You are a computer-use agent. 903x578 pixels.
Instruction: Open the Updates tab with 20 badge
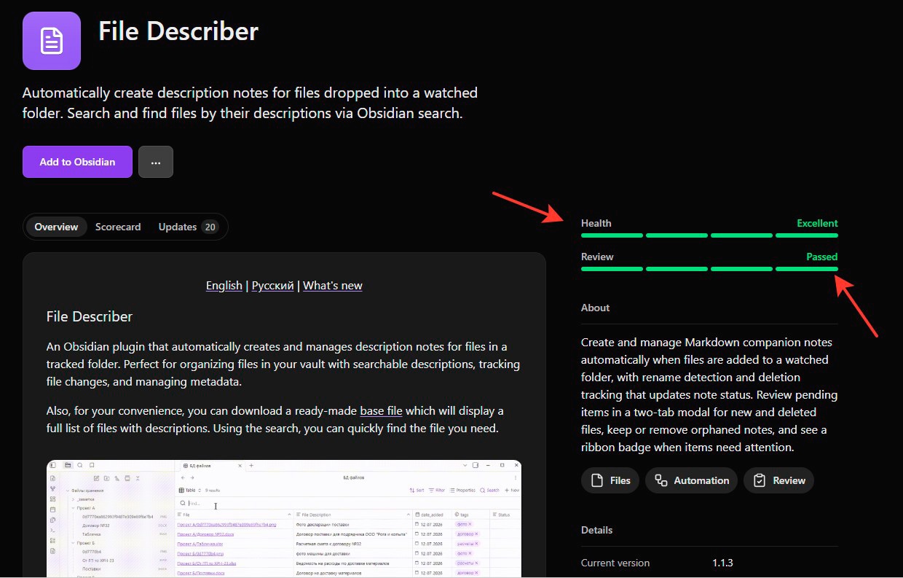coord(189,227)
